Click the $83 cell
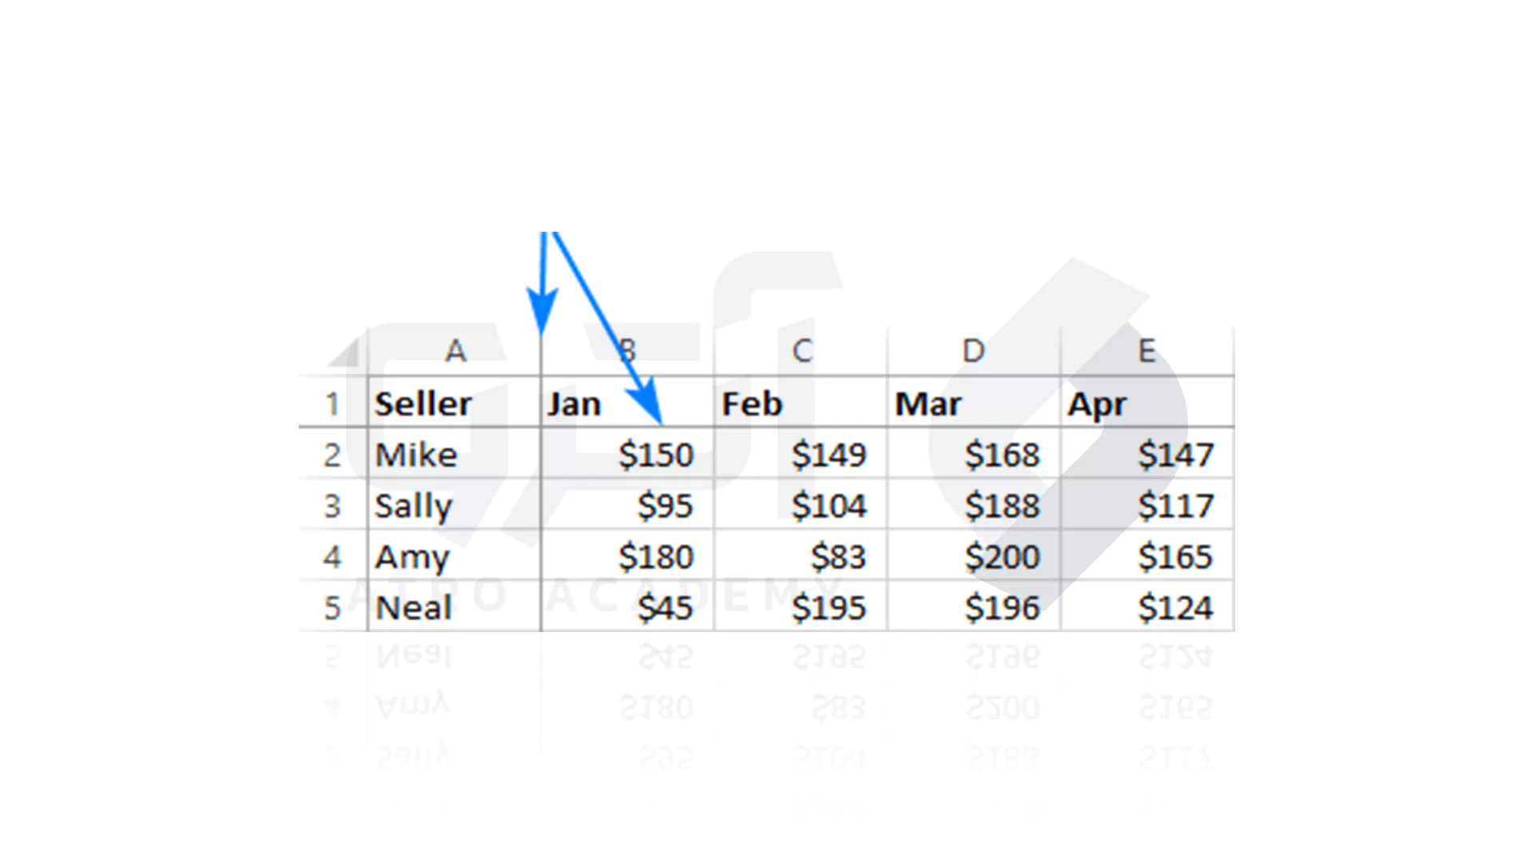1534x863 pixels. click(x=801, y=556)
